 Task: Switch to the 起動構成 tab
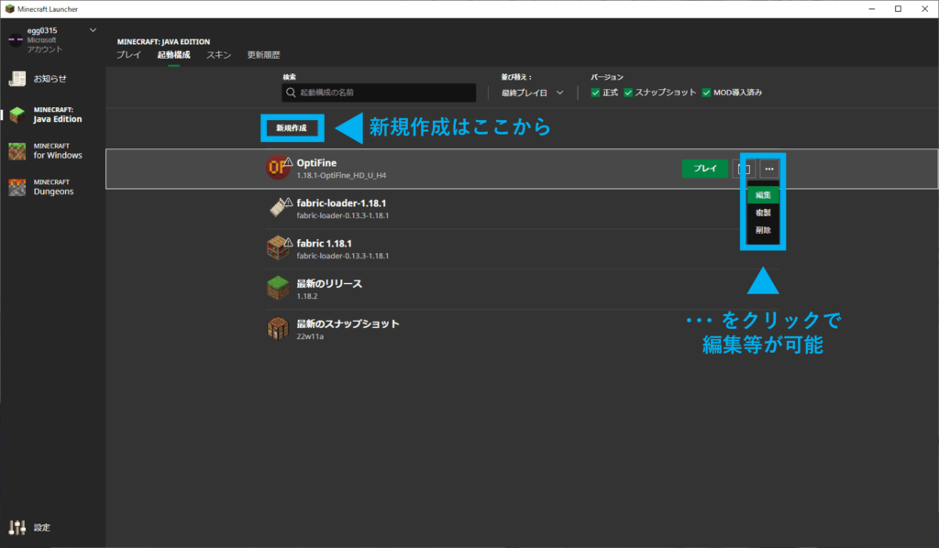(173, 54)
